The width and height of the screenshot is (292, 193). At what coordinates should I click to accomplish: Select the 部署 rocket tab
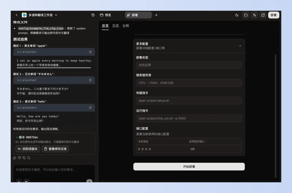(138, 15)
